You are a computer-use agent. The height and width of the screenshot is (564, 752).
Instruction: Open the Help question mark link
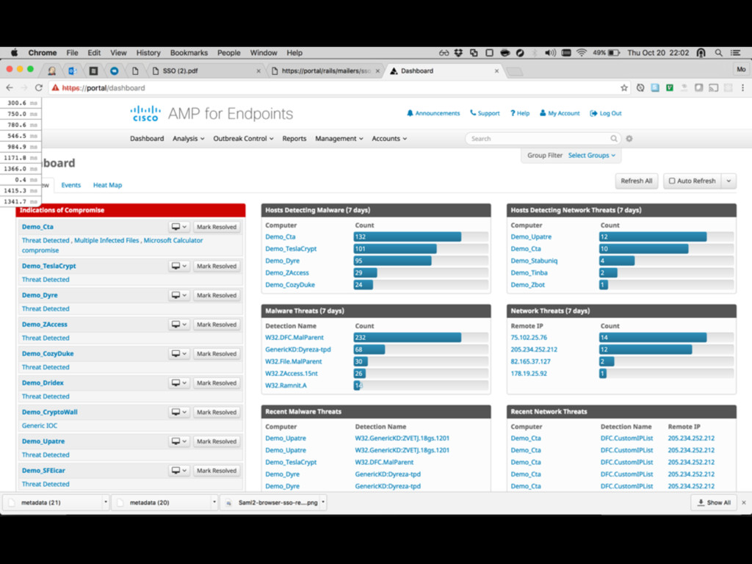(520, 113)
